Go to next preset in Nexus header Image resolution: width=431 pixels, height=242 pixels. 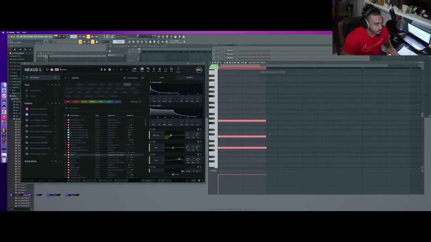(x=105, y=70)
